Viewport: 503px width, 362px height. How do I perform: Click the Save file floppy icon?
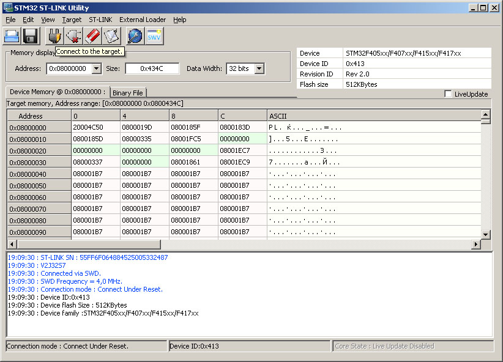(x=31, y=36)
